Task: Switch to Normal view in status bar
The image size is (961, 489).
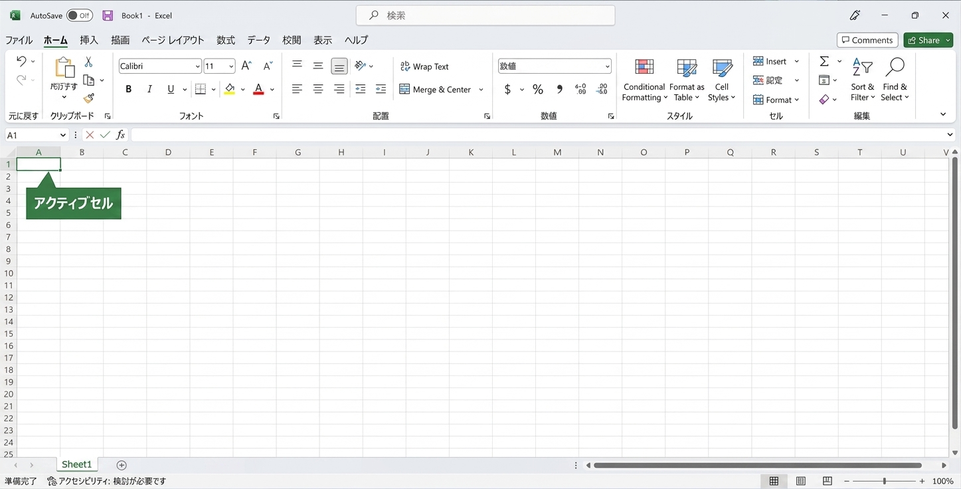Action: click(x=774, y=481)
